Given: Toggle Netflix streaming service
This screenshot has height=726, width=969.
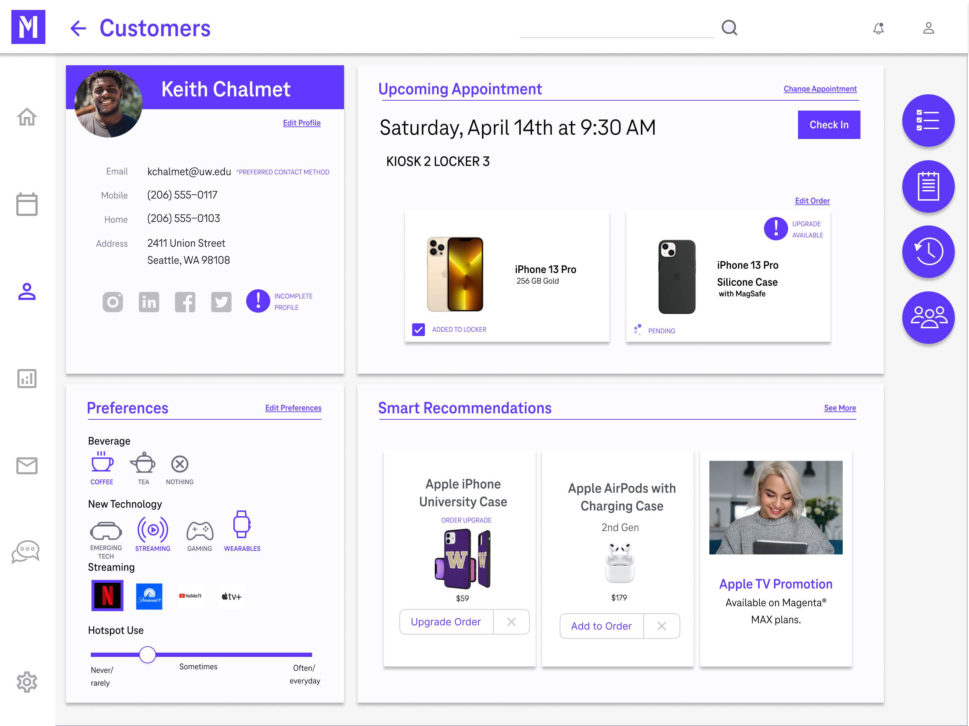Looking at the screenshot, I should (107, 595).
